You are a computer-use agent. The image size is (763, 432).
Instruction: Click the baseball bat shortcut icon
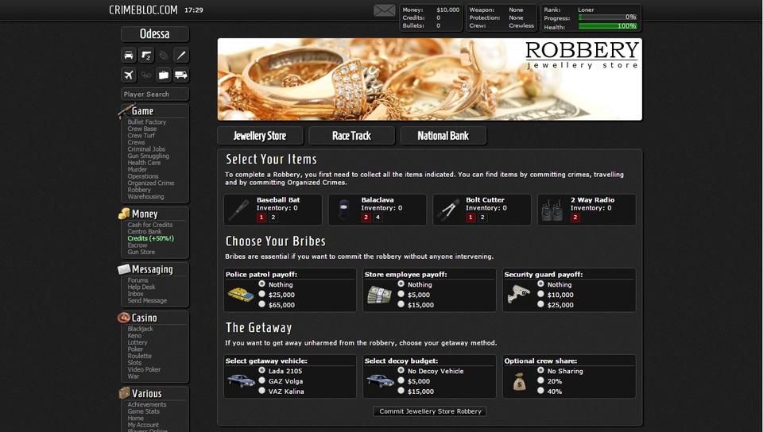(181, 56)
